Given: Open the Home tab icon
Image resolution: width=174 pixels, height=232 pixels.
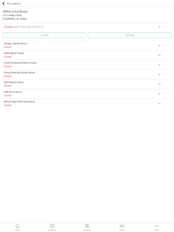Looking at the screenshot, I should [18, 226].
